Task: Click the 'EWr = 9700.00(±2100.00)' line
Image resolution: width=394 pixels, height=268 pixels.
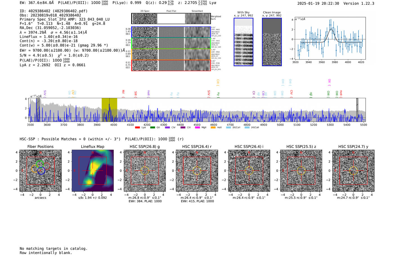Action: click(x=72, y=50)
